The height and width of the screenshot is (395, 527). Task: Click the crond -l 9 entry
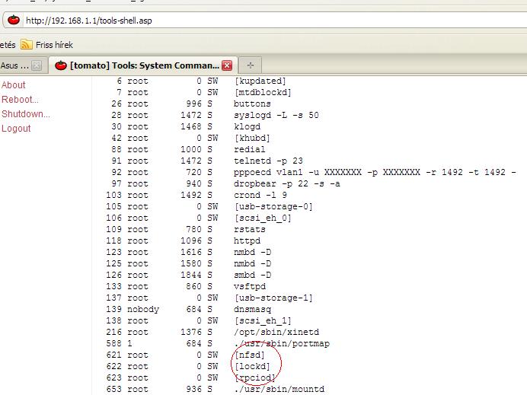pyautogui.click(x=260, y=195)
